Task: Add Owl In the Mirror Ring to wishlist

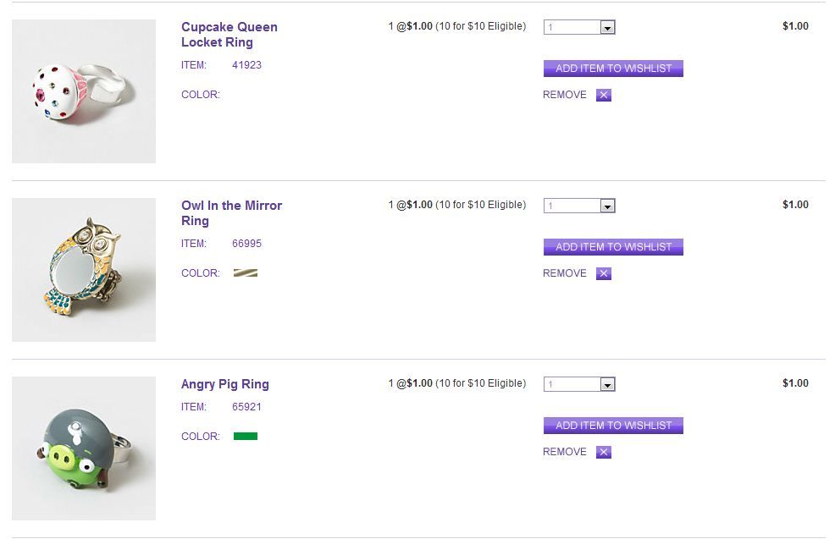Action: click(x=613, y=247)
